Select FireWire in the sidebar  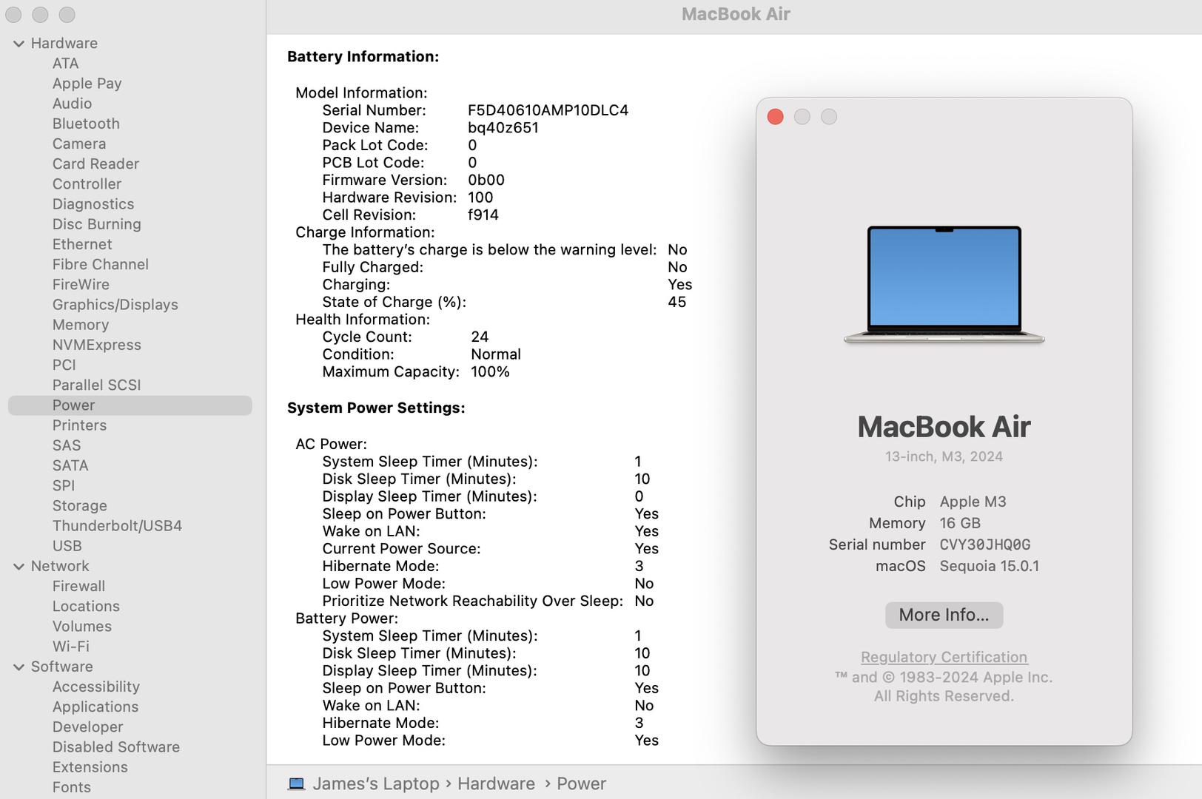81,284
